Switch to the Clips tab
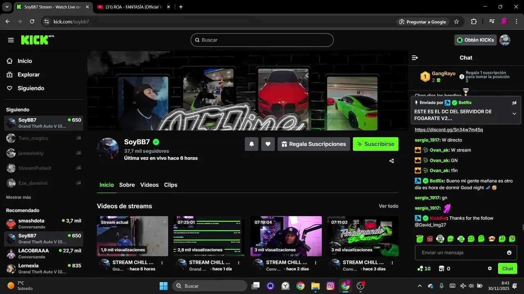 (x=171, y=185)
